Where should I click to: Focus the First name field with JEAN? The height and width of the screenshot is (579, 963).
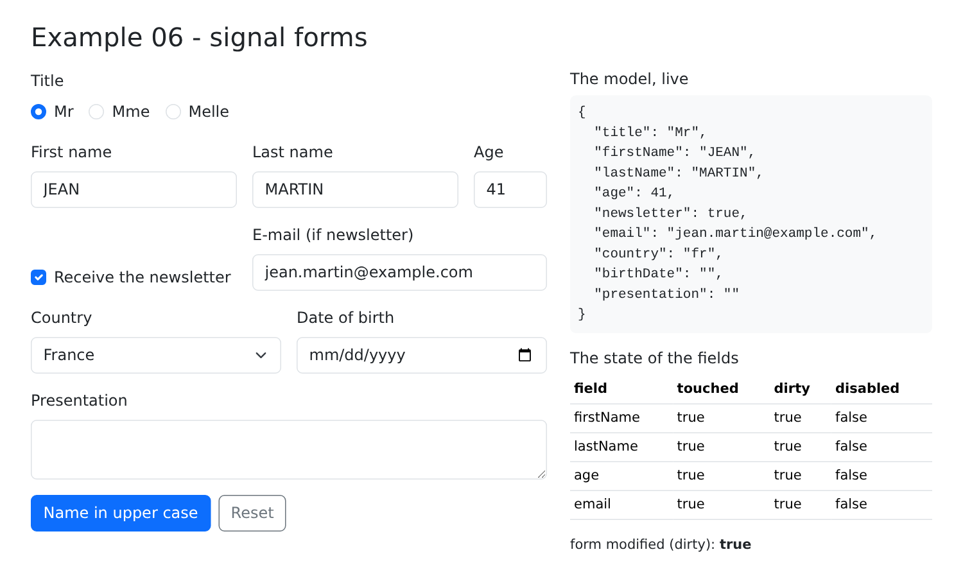[134, 189]
